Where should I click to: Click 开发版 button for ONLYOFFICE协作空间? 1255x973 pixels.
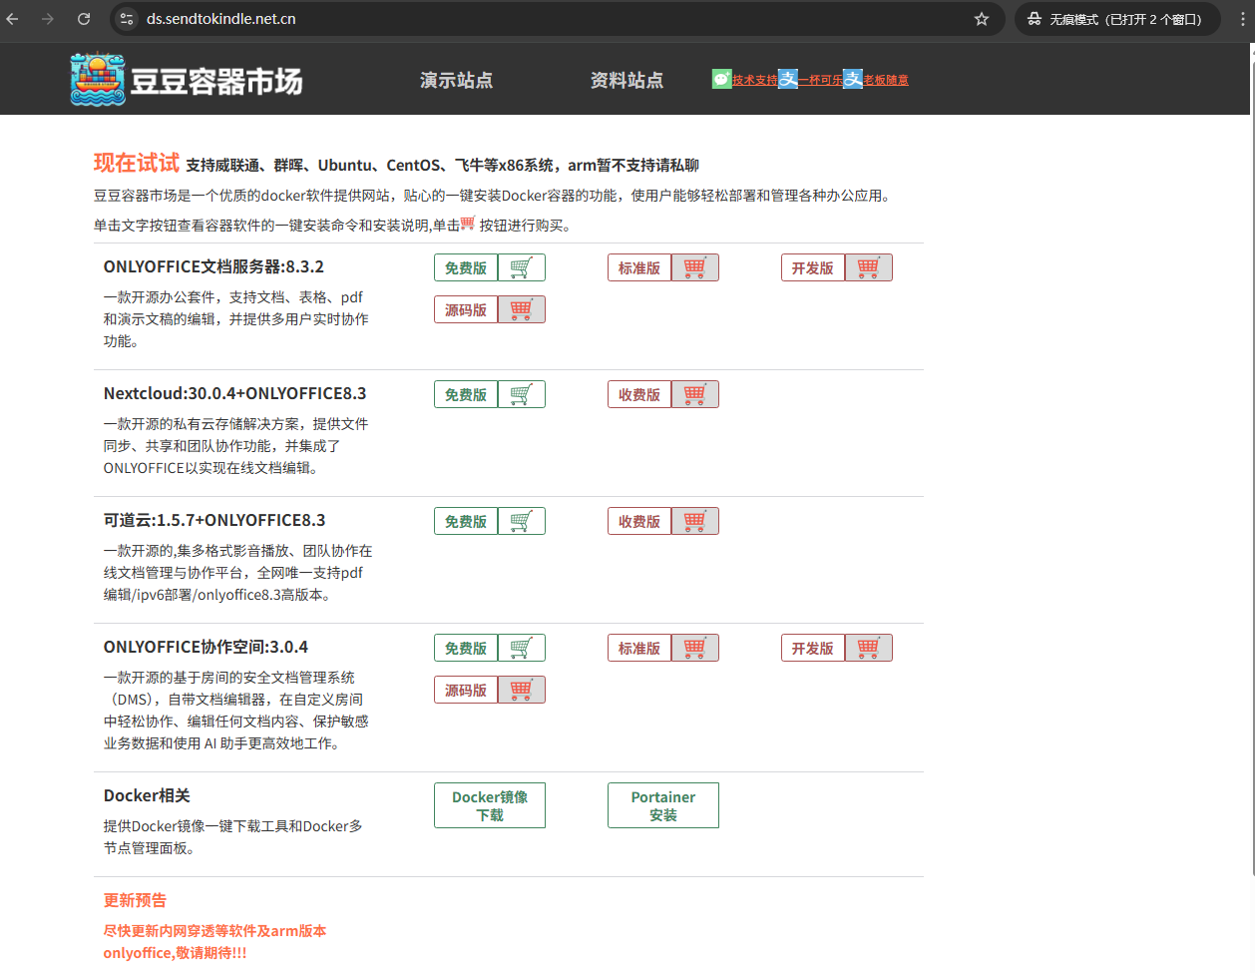813,648
